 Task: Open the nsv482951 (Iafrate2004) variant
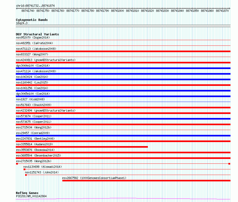point(34,43)
